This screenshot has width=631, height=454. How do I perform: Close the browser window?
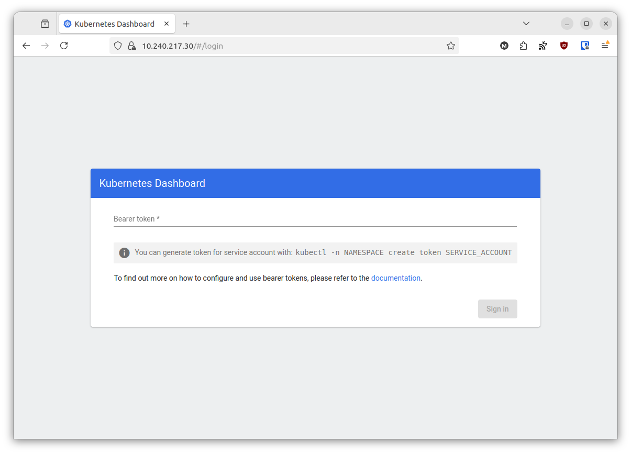(606, 24)
